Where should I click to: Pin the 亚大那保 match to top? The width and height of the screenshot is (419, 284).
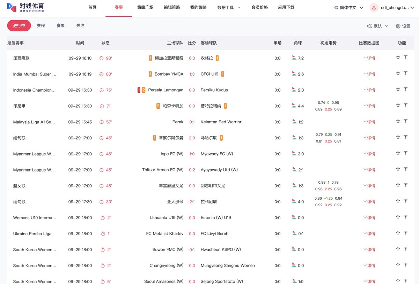pos(406,201)
